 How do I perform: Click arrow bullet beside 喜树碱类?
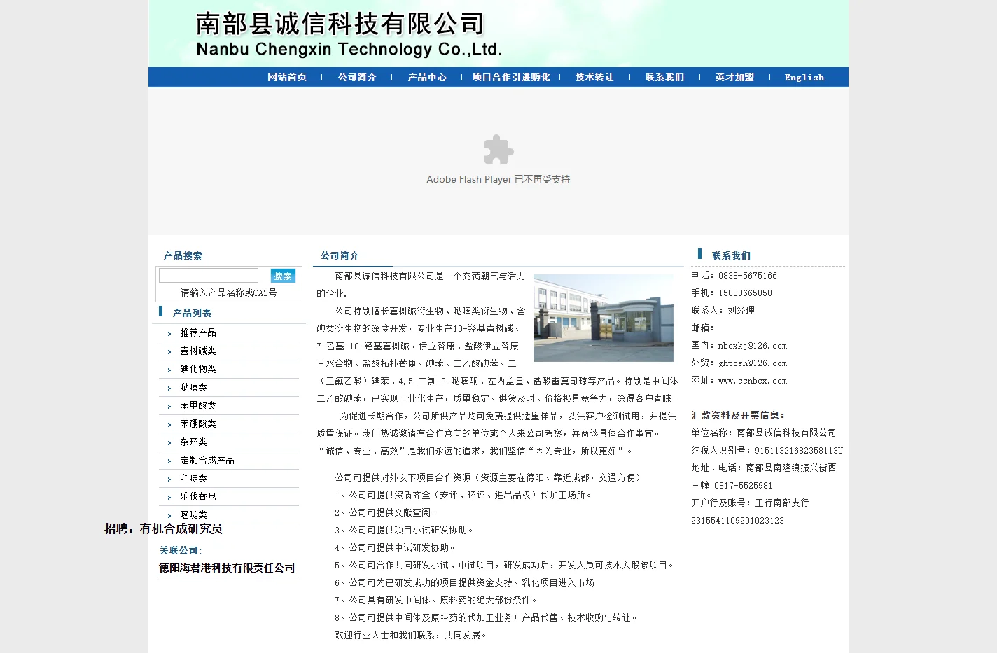pyautogui.click(x=169, y=352)
